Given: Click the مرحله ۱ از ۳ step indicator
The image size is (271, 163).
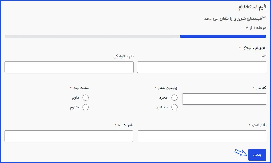Looking at the screenshot, I should (x=256, y=28).
